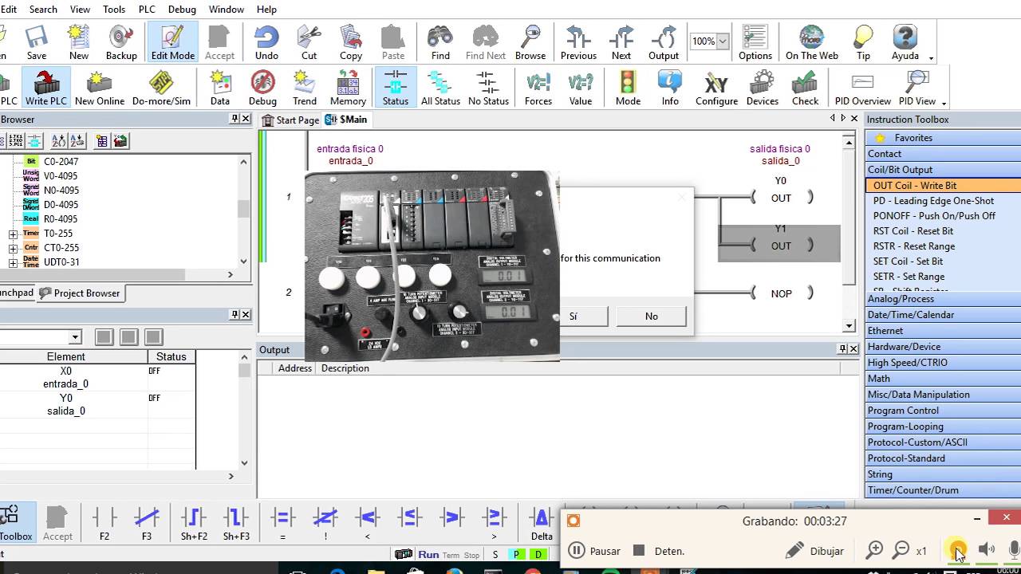Open On The Web globe icon
This screenshot has width=1021, height=574.
[x=812, y=42]
